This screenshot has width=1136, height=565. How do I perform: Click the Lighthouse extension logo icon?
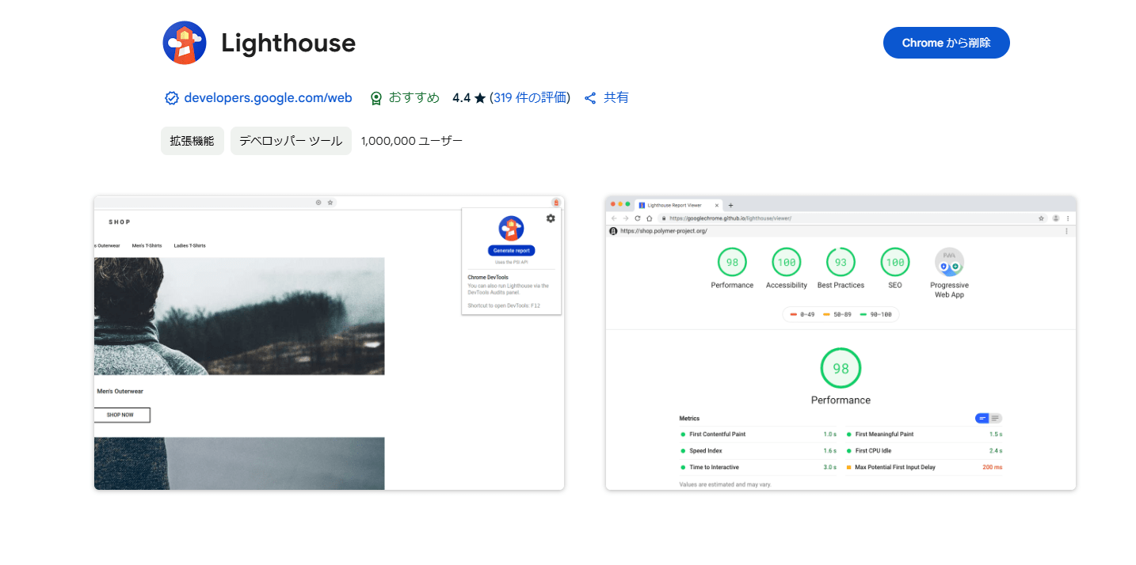point(185,43)
